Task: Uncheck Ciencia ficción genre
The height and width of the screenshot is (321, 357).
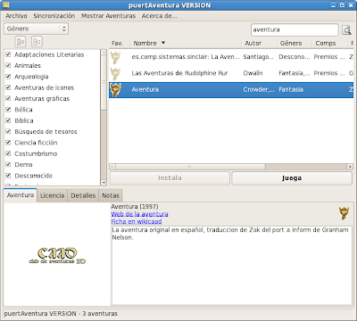Action: [x=8, y=143]
